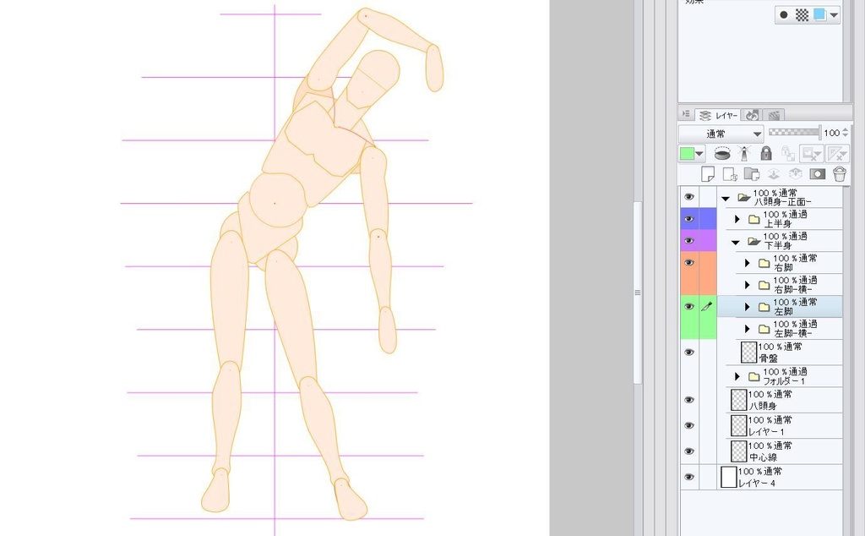
Task: Hide the 八頭身-正面- folder with the eye icon
Action: point(689,197)
